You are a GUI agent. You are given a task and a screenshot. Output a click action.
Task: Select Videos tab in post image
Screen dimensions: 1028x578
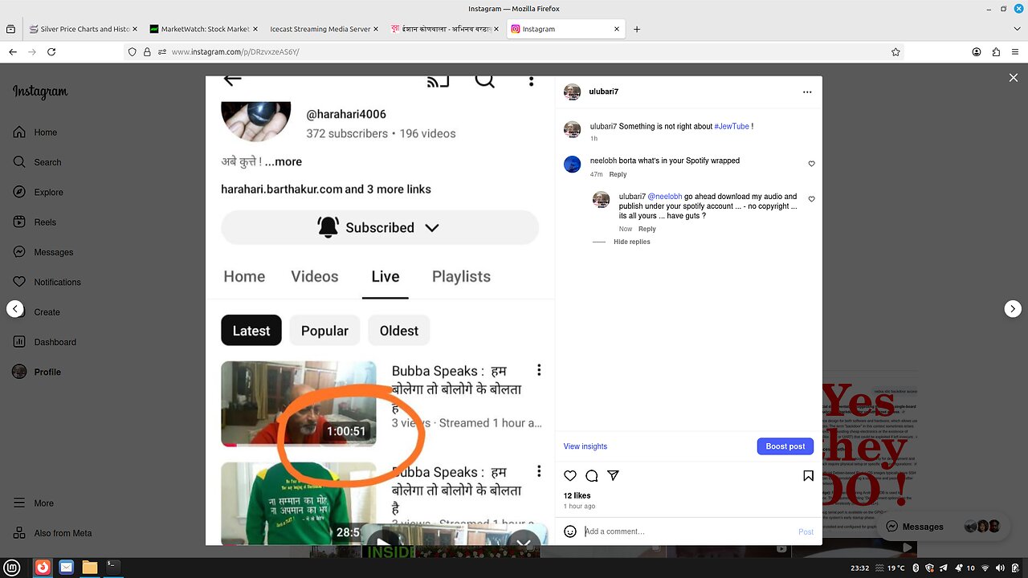coord(315,276)
